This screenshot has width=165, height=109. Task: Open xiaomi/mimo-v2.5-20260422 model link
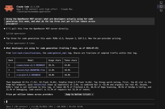(x=31, y=65)
